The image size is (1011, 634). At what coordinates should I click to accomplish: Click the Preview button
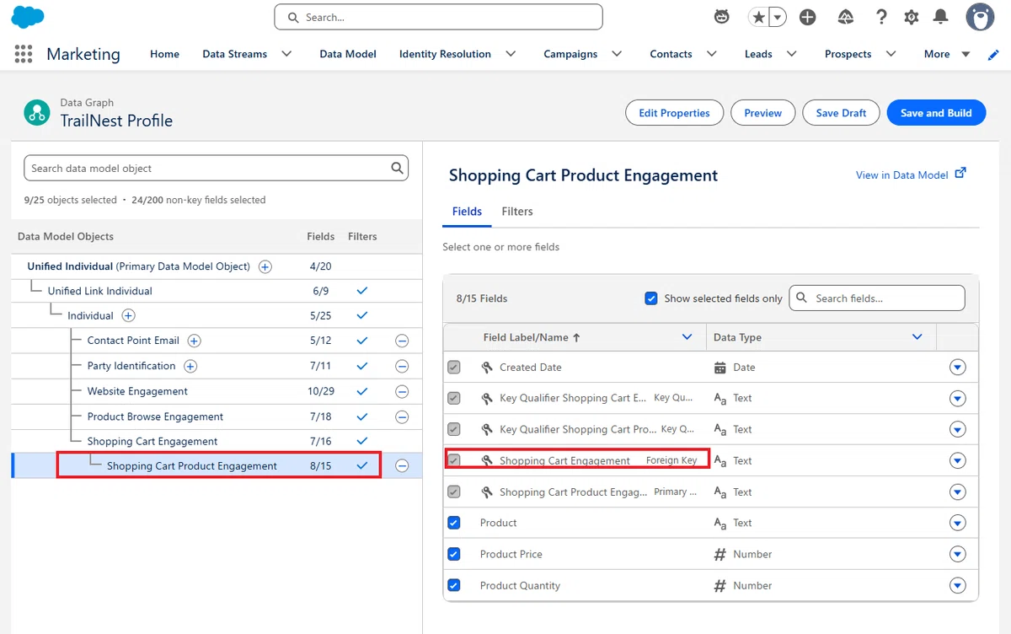[x=763, y=113]
